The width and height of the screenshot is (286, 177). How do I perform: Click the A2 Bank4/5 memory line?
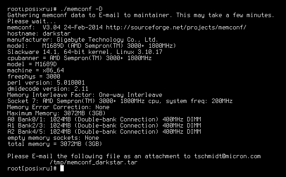pyautogui.click(x=104, y=131)
